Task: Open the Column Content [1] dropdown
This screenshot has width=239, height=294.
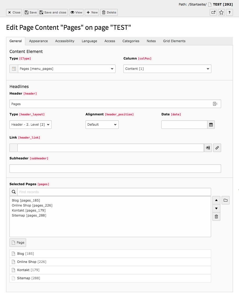Action: [167, 68]
